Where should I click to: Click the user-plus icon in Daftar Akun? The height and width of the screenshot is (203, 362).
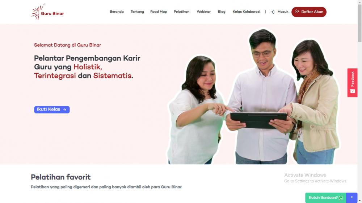tap(297, 12)
